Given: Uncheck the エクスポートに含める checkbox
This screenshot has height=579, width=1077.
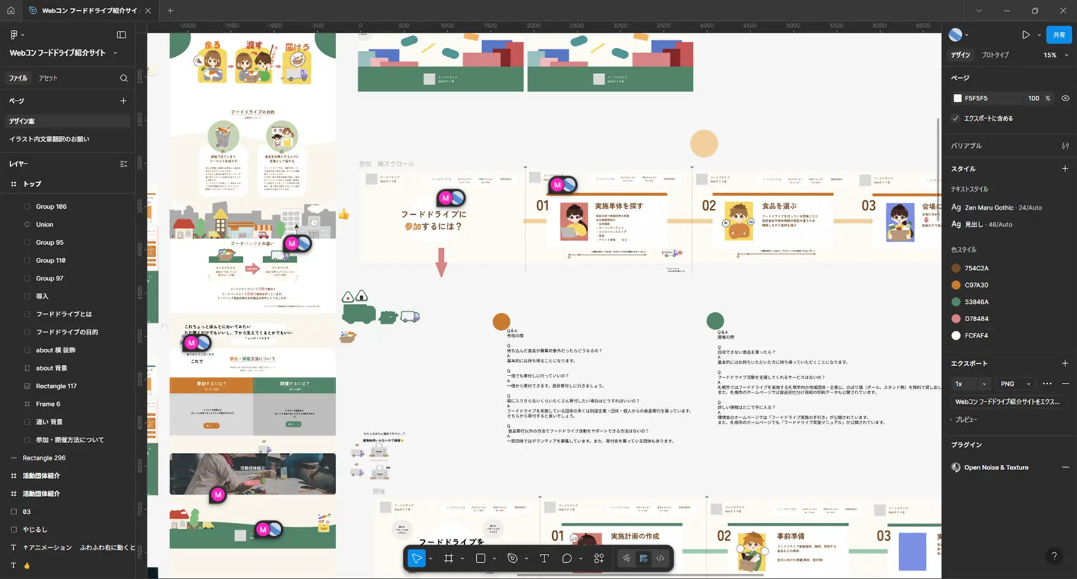Looking at the screenshot, I should tap(956, 118).
